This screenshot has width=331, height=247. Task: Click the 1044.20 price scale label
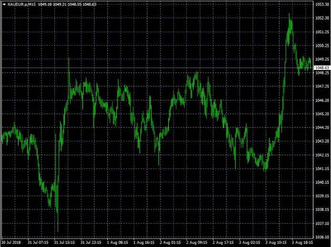(x=322, y=128)
